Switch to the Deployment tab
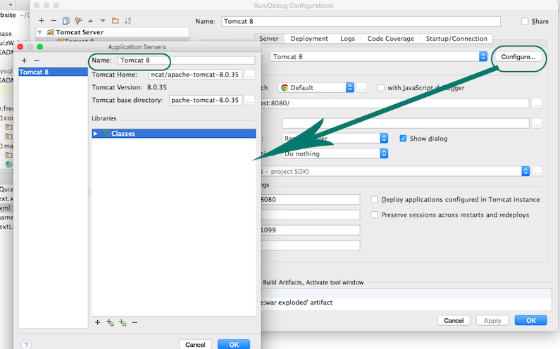 pos(309,39)
